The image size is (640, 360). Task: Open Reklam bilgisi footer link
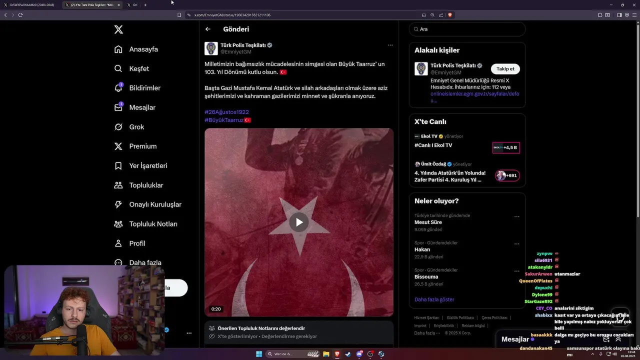(473, 325)
